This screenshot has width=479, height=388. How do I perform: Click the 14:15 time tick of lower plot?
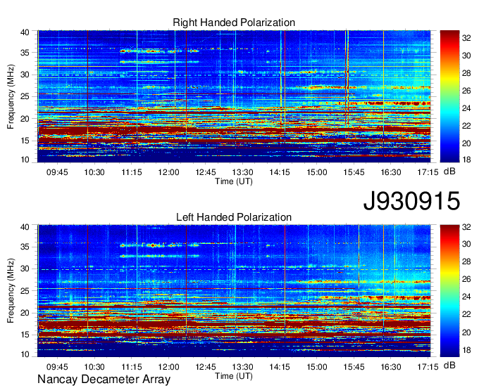[280, 367]
